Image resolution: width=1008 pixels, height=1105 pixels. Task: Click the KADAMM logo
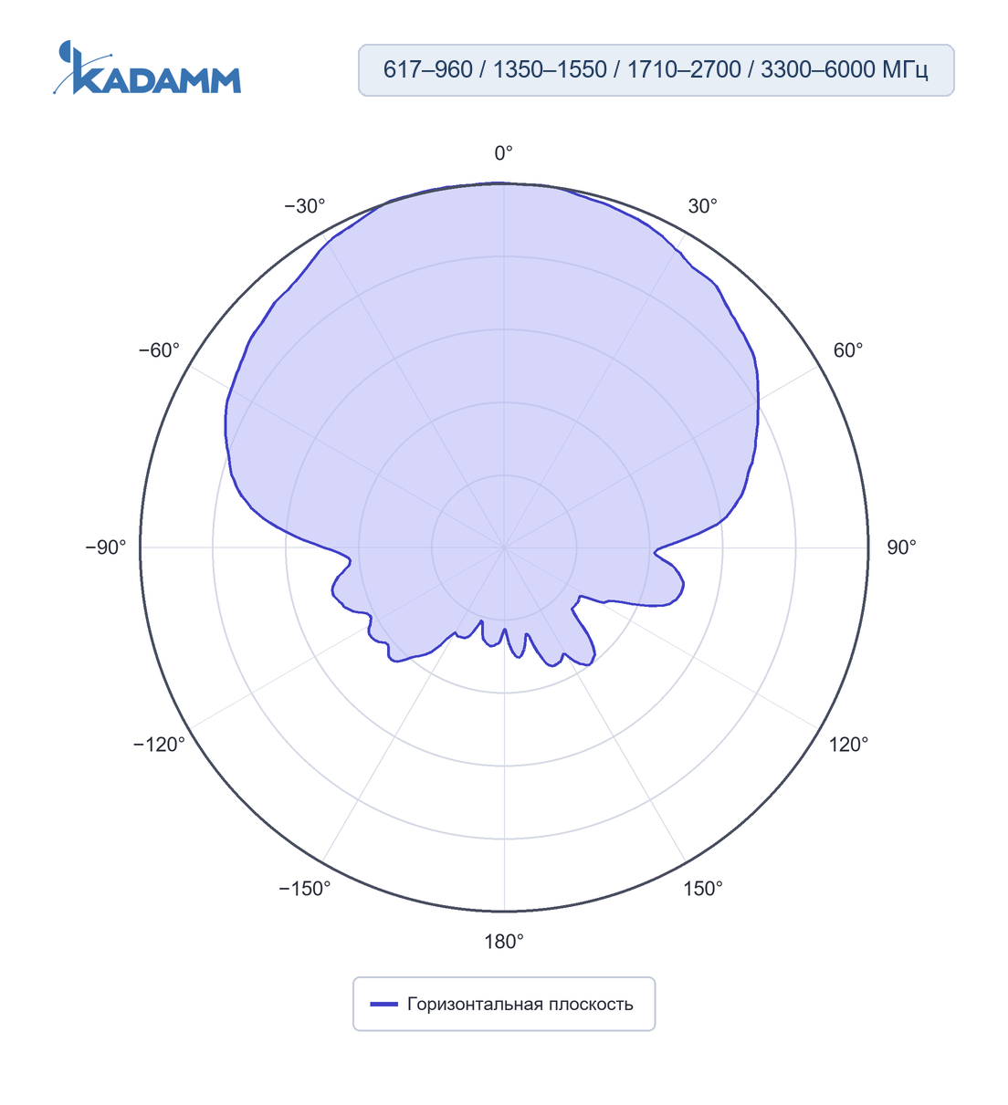pos(147,68)
